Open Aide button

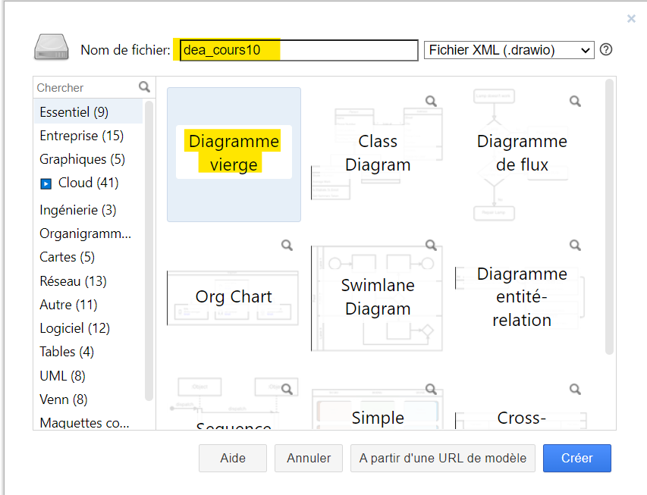[x=233, y=458]
